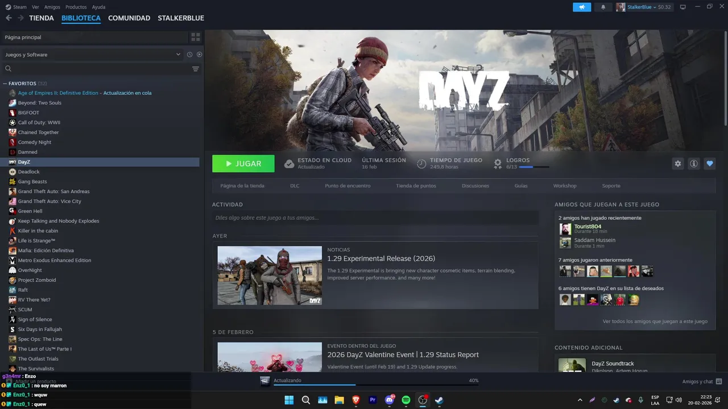Image resolution: width=728 pixels, height=409 pixels.
Task: Click the library search field
Action: point(97,69)
